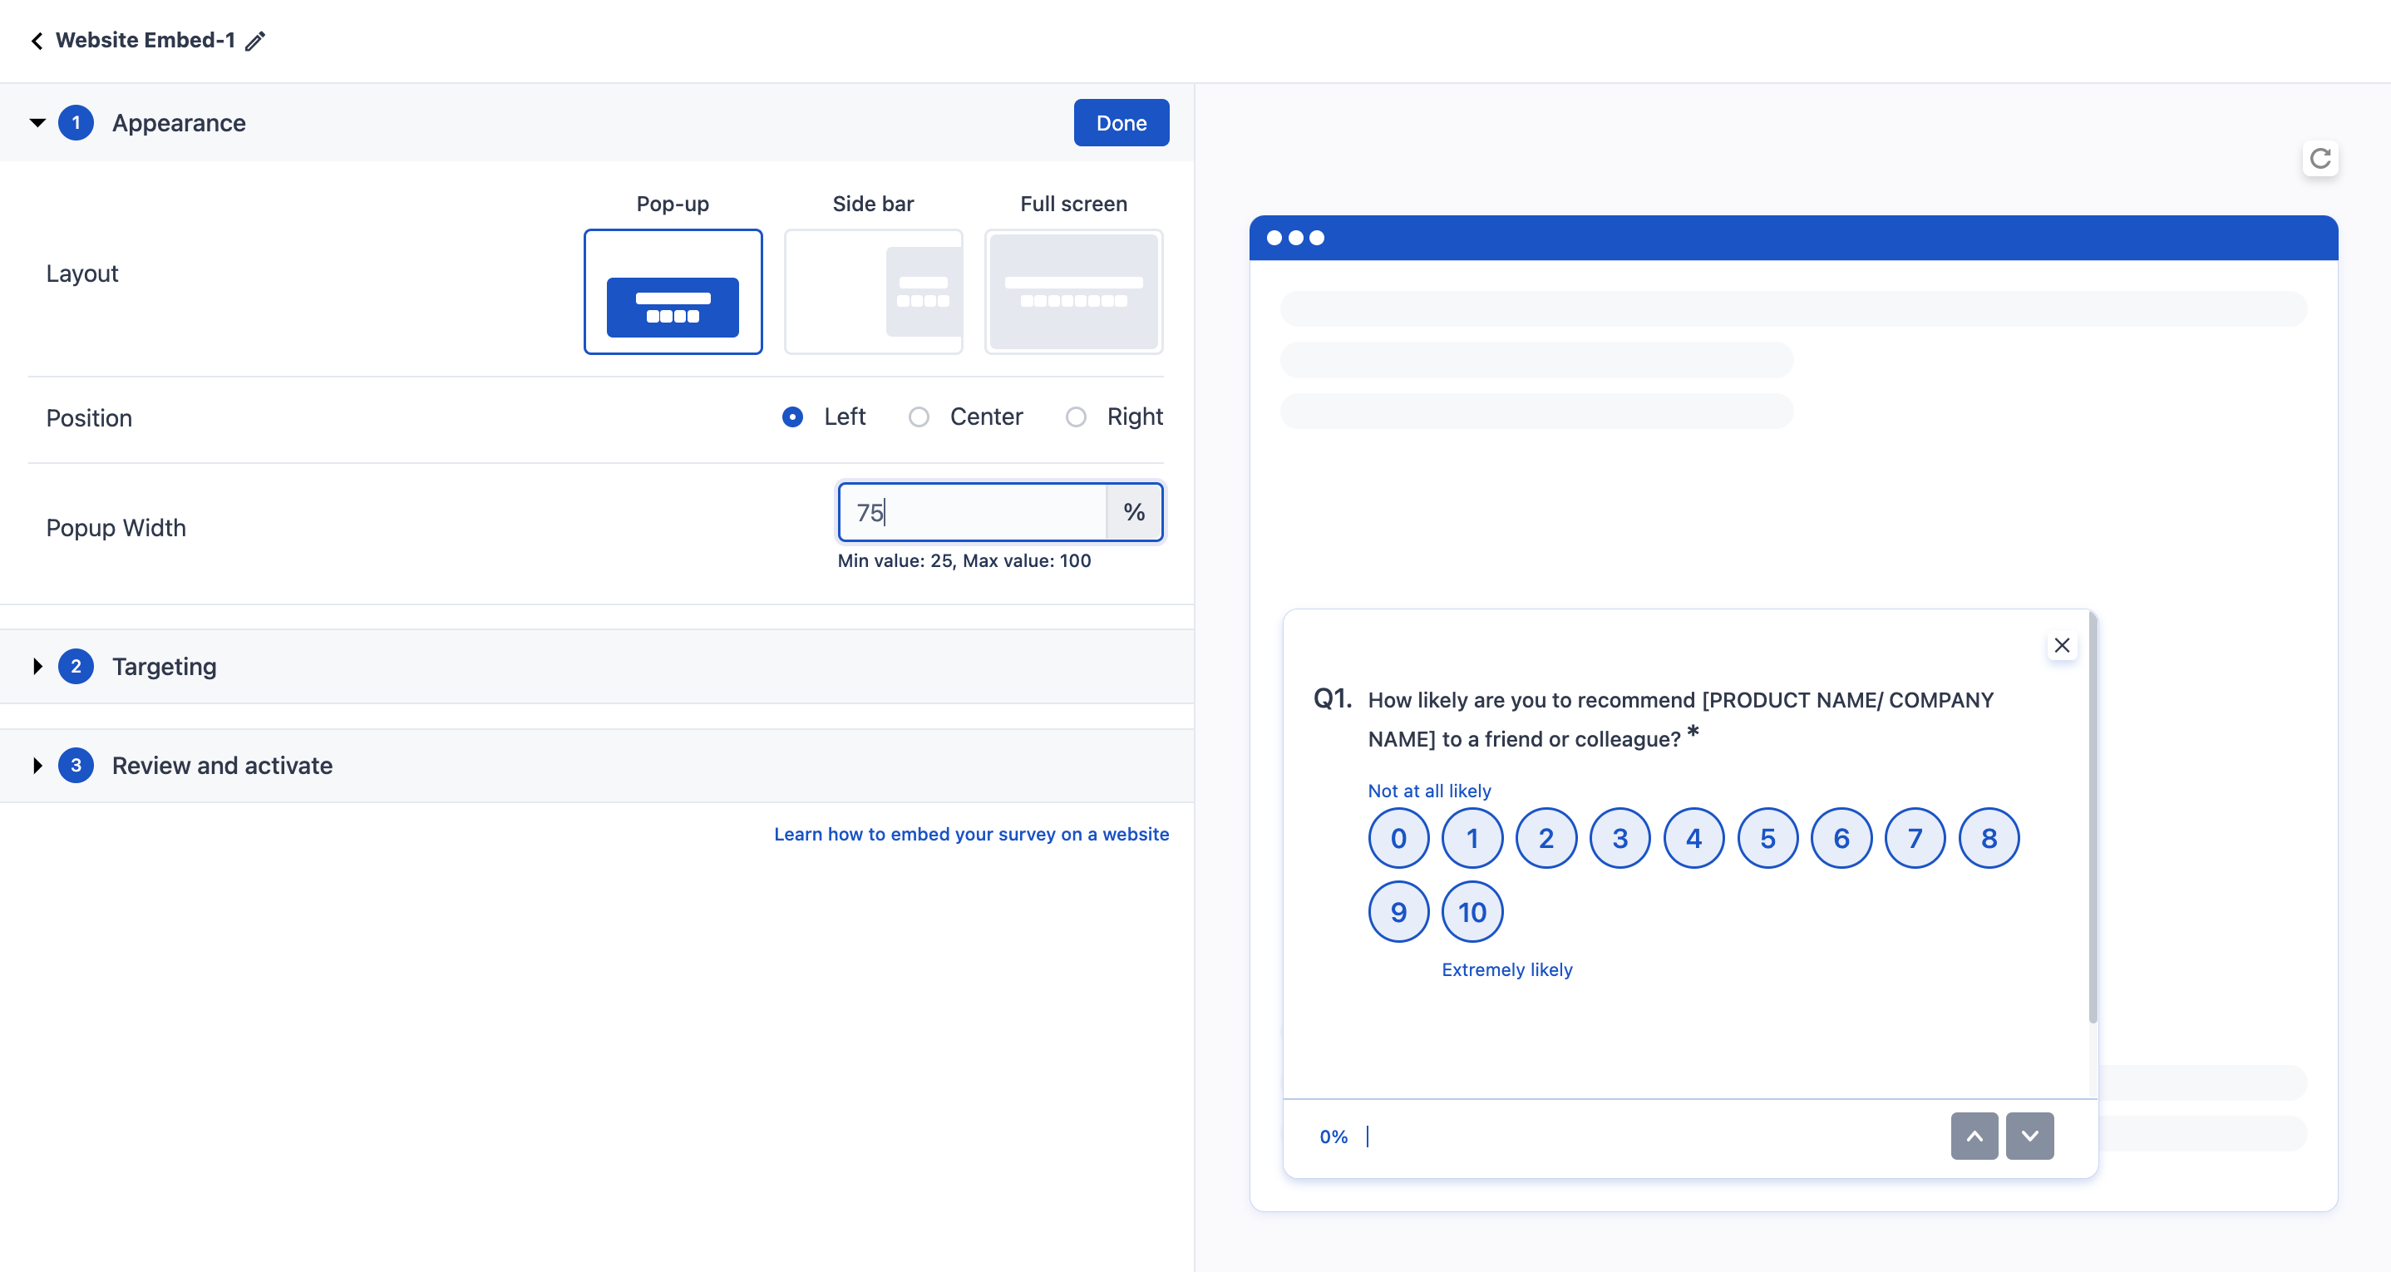Click the Done button

coord(1122,122)
